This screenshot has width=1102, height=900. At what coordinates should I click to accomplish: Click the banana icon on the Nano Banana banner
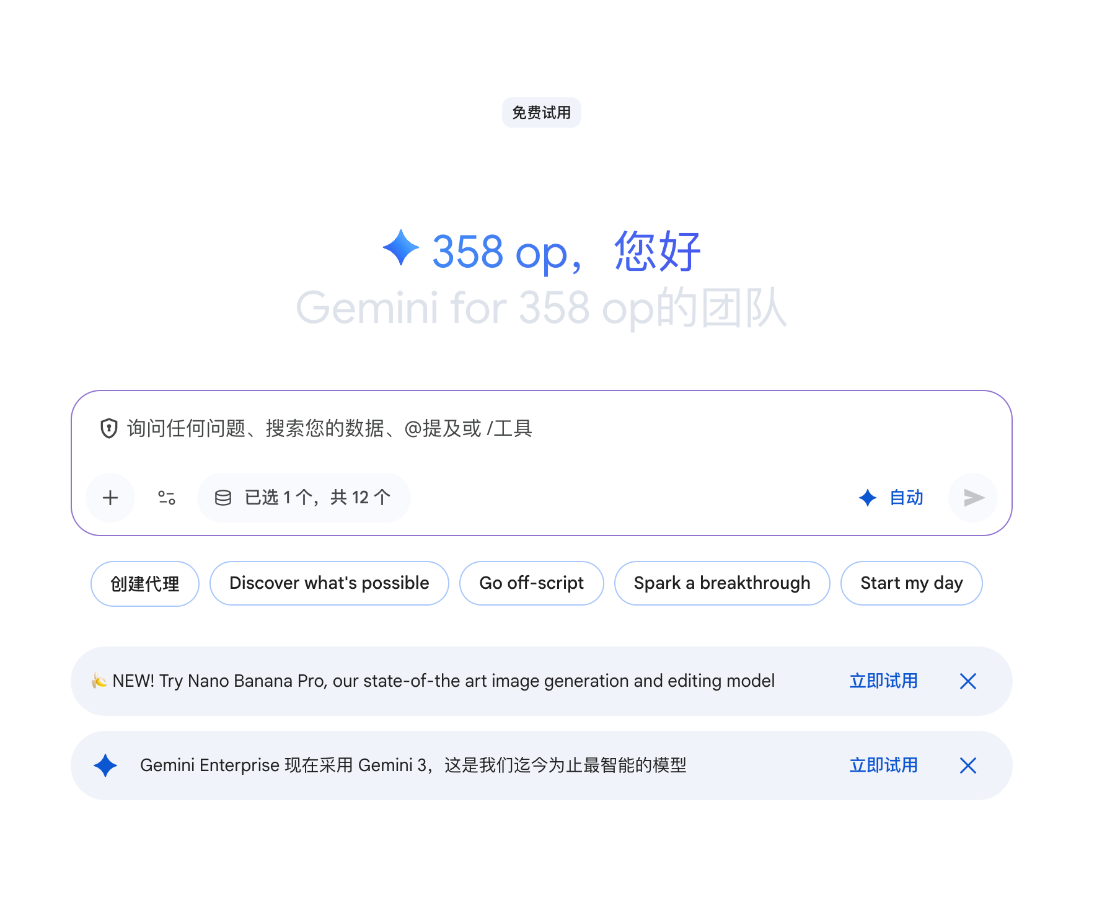click(99, 681)
